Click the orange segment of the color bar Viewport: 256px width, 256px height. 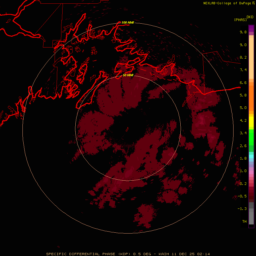pyautogui.click(x=251, y=98)
